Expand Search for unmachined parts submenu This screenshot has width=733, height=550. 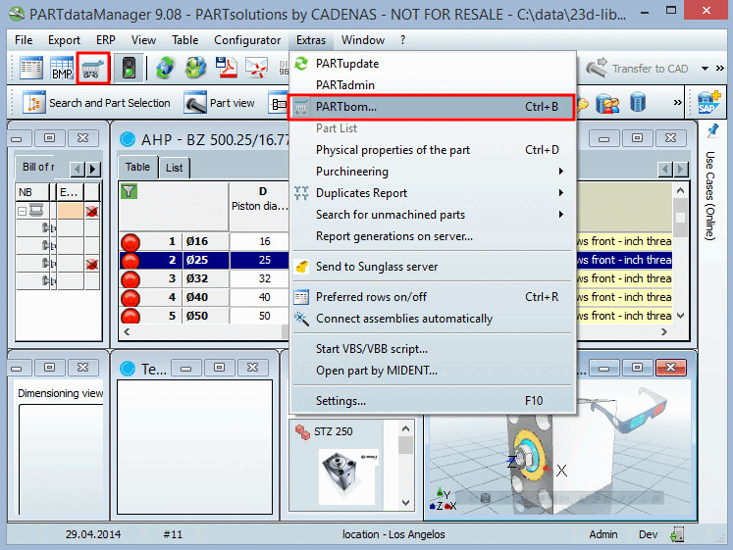tap(432, 215)
